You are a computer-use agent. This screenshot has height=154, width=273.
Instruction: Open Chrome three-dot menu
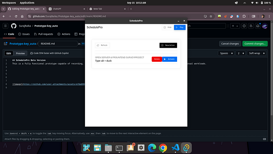click(269, 16)
